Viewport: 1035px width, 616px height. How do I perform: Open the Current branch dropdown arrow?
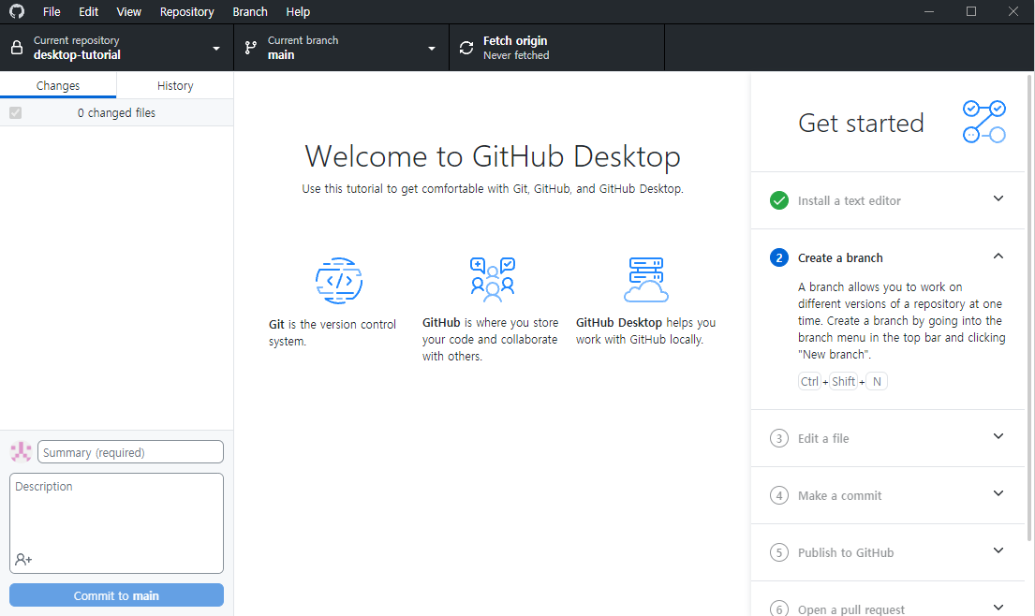432,48
